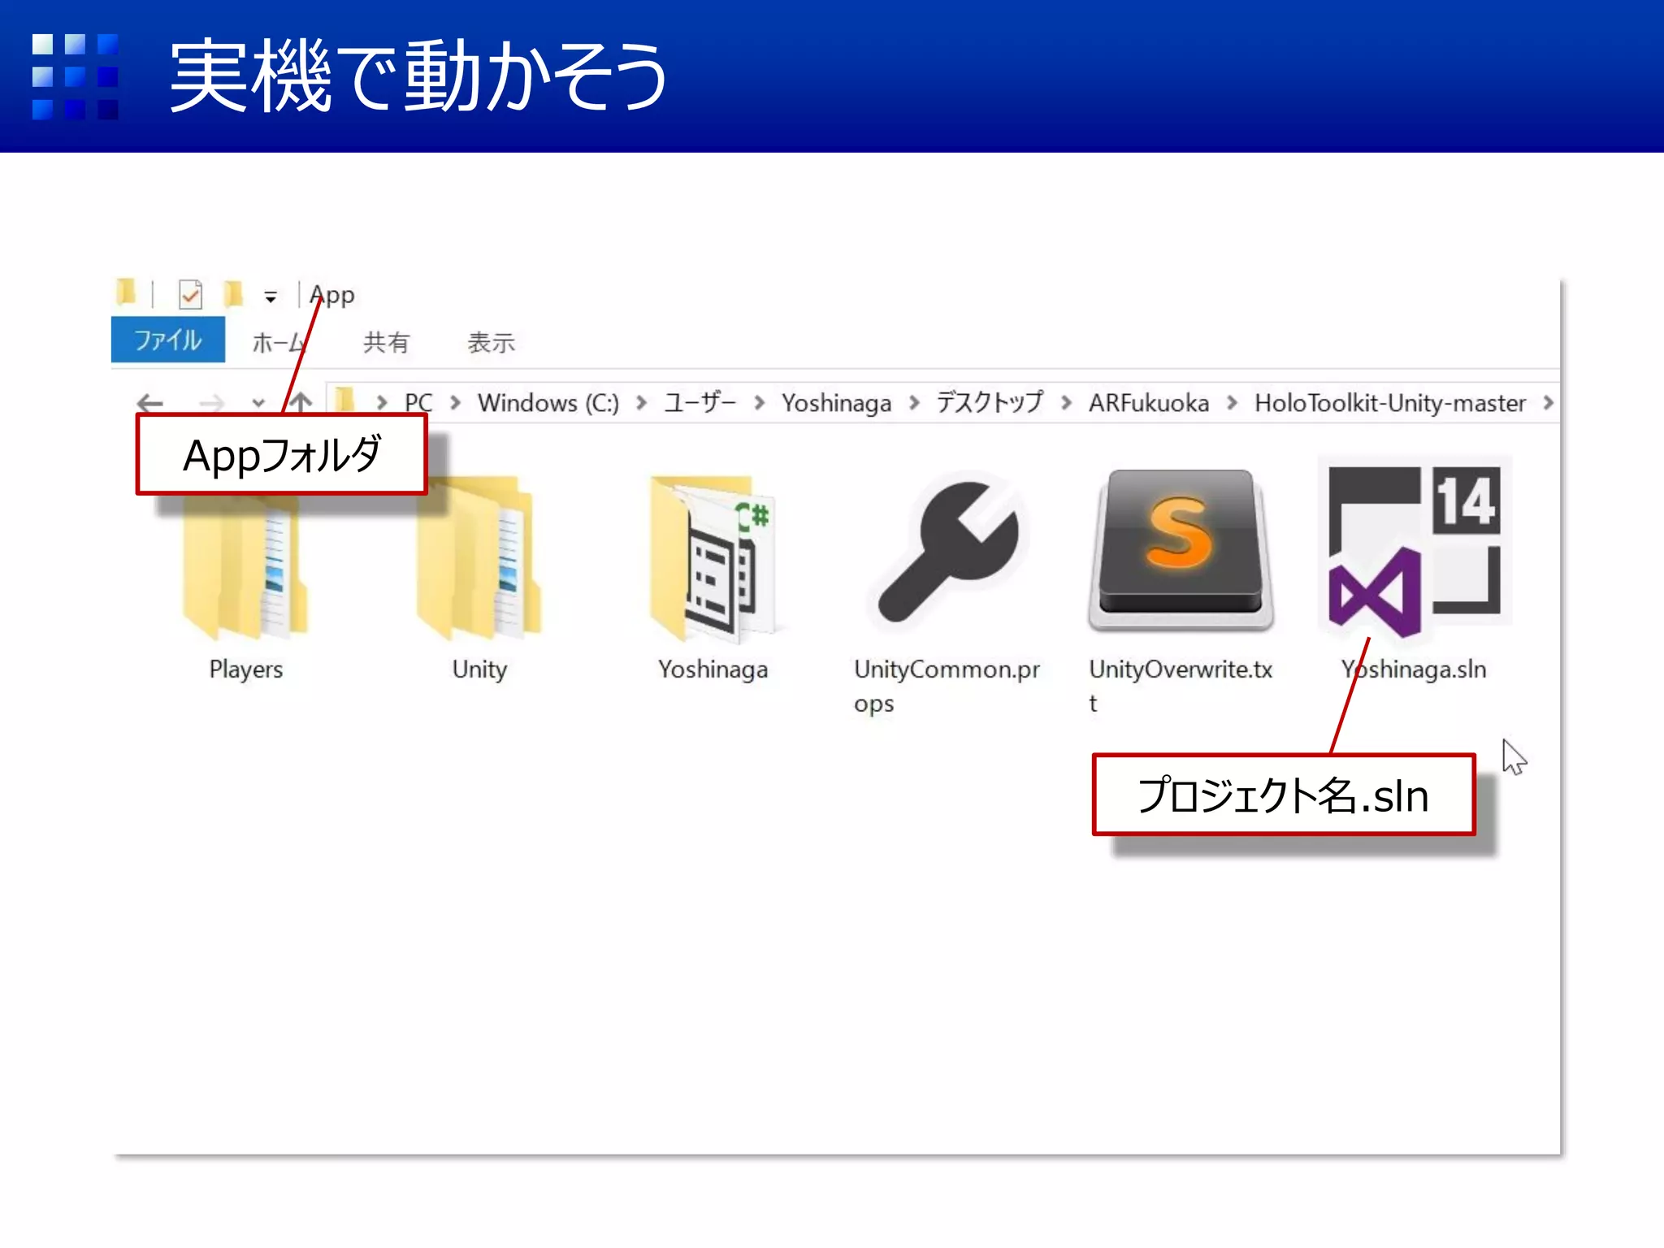1664x1248 pixels.
Task: Click the Unity folder name label
Action: tap(479, 669)
